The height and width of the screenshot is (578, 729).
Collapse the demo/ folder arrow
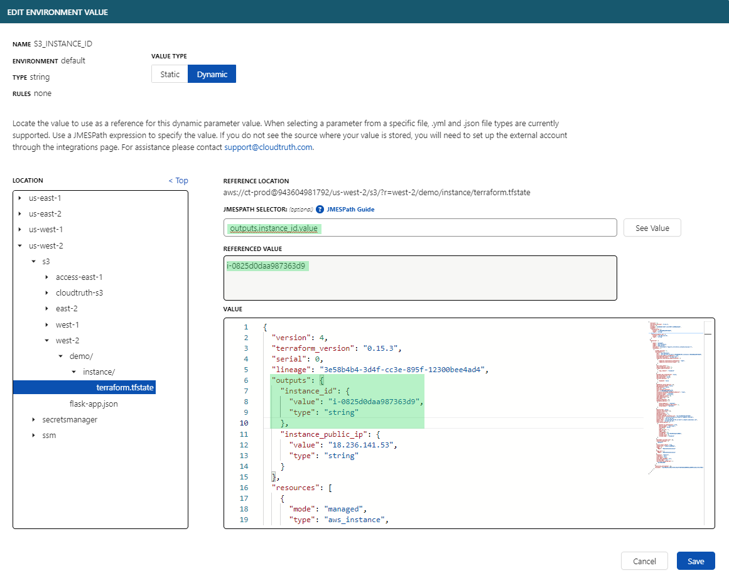tap(60, 356)
